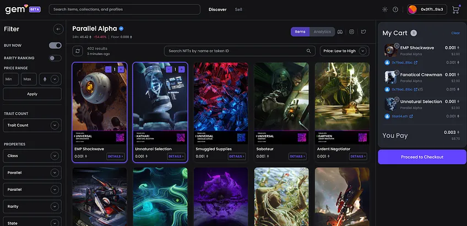Screen dimensions: 467x226
Task: Click the EMP Shockwave cart thumbnail
Action: tap(390, 51)
